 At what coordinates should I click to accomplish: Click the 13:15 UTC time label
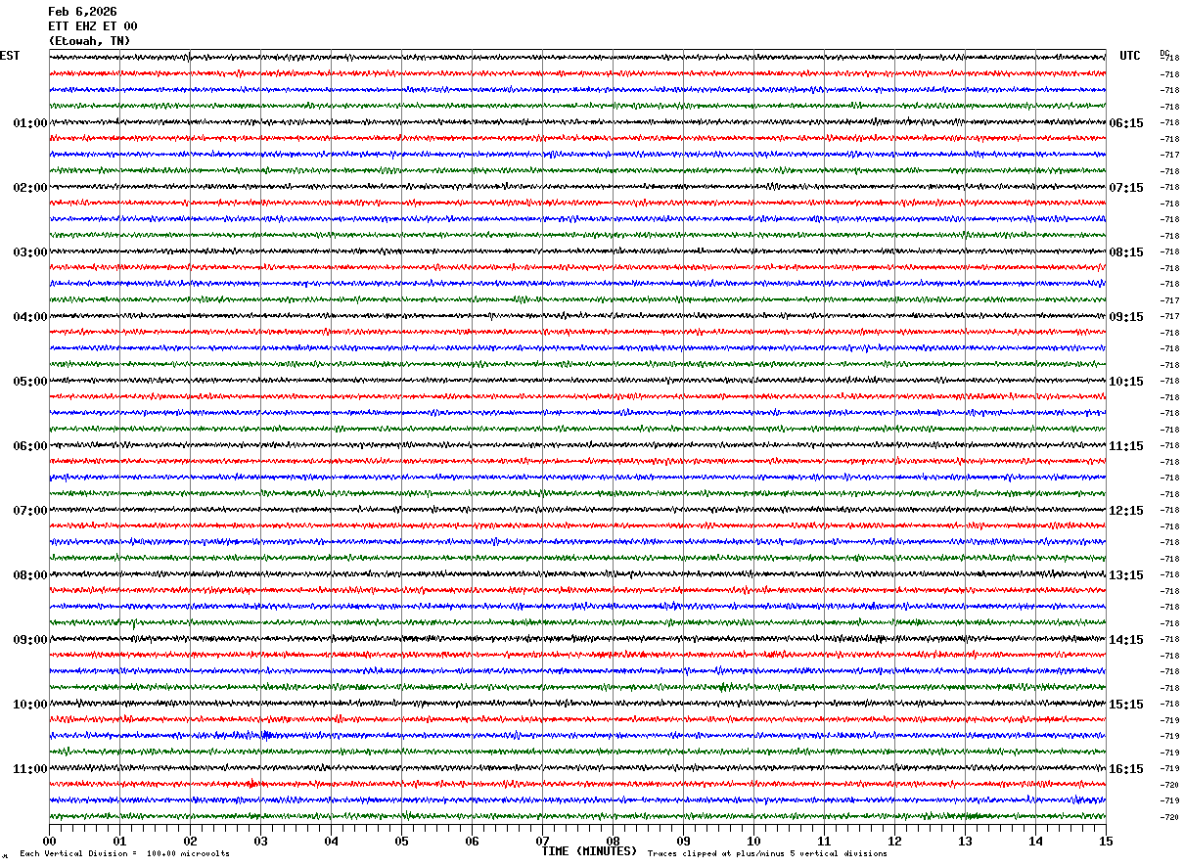pos(1125,575)
